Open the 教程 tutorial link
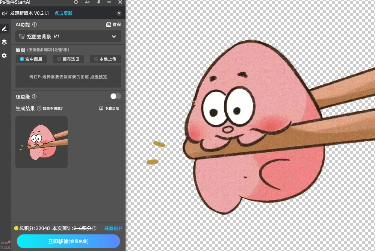This screenshot has height=251, width=375. pyautogui.click(x=113, y=24)
